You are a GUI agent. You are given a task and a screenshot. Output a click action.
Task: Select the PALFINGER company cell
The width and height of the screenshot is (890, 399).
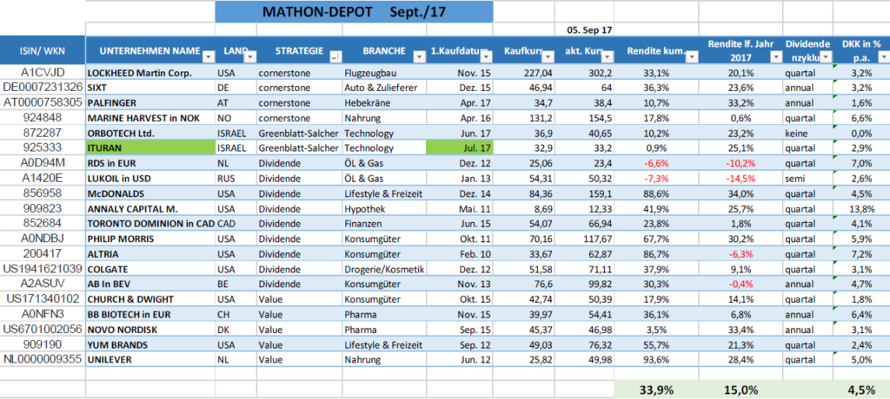point(150,102)
